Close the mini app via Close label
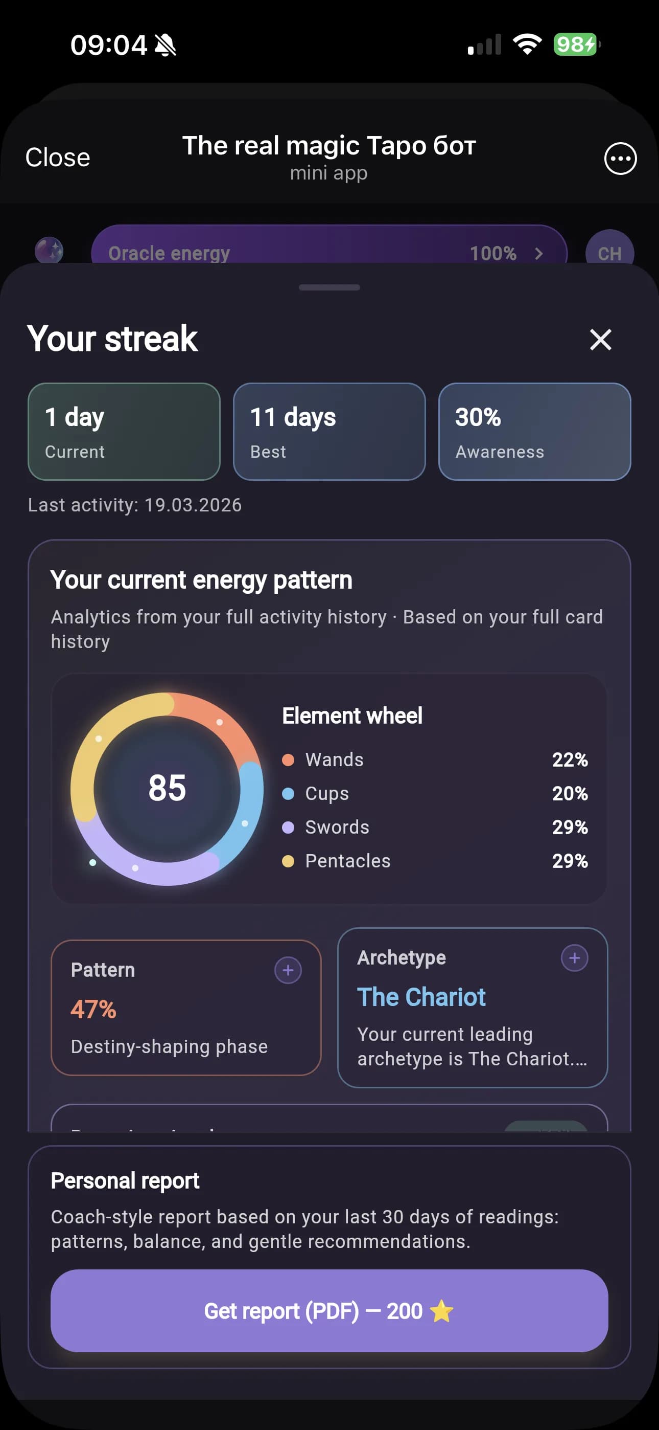This screenshot has width=659, height=1430. pyautogui.click(x=57, y=157)
